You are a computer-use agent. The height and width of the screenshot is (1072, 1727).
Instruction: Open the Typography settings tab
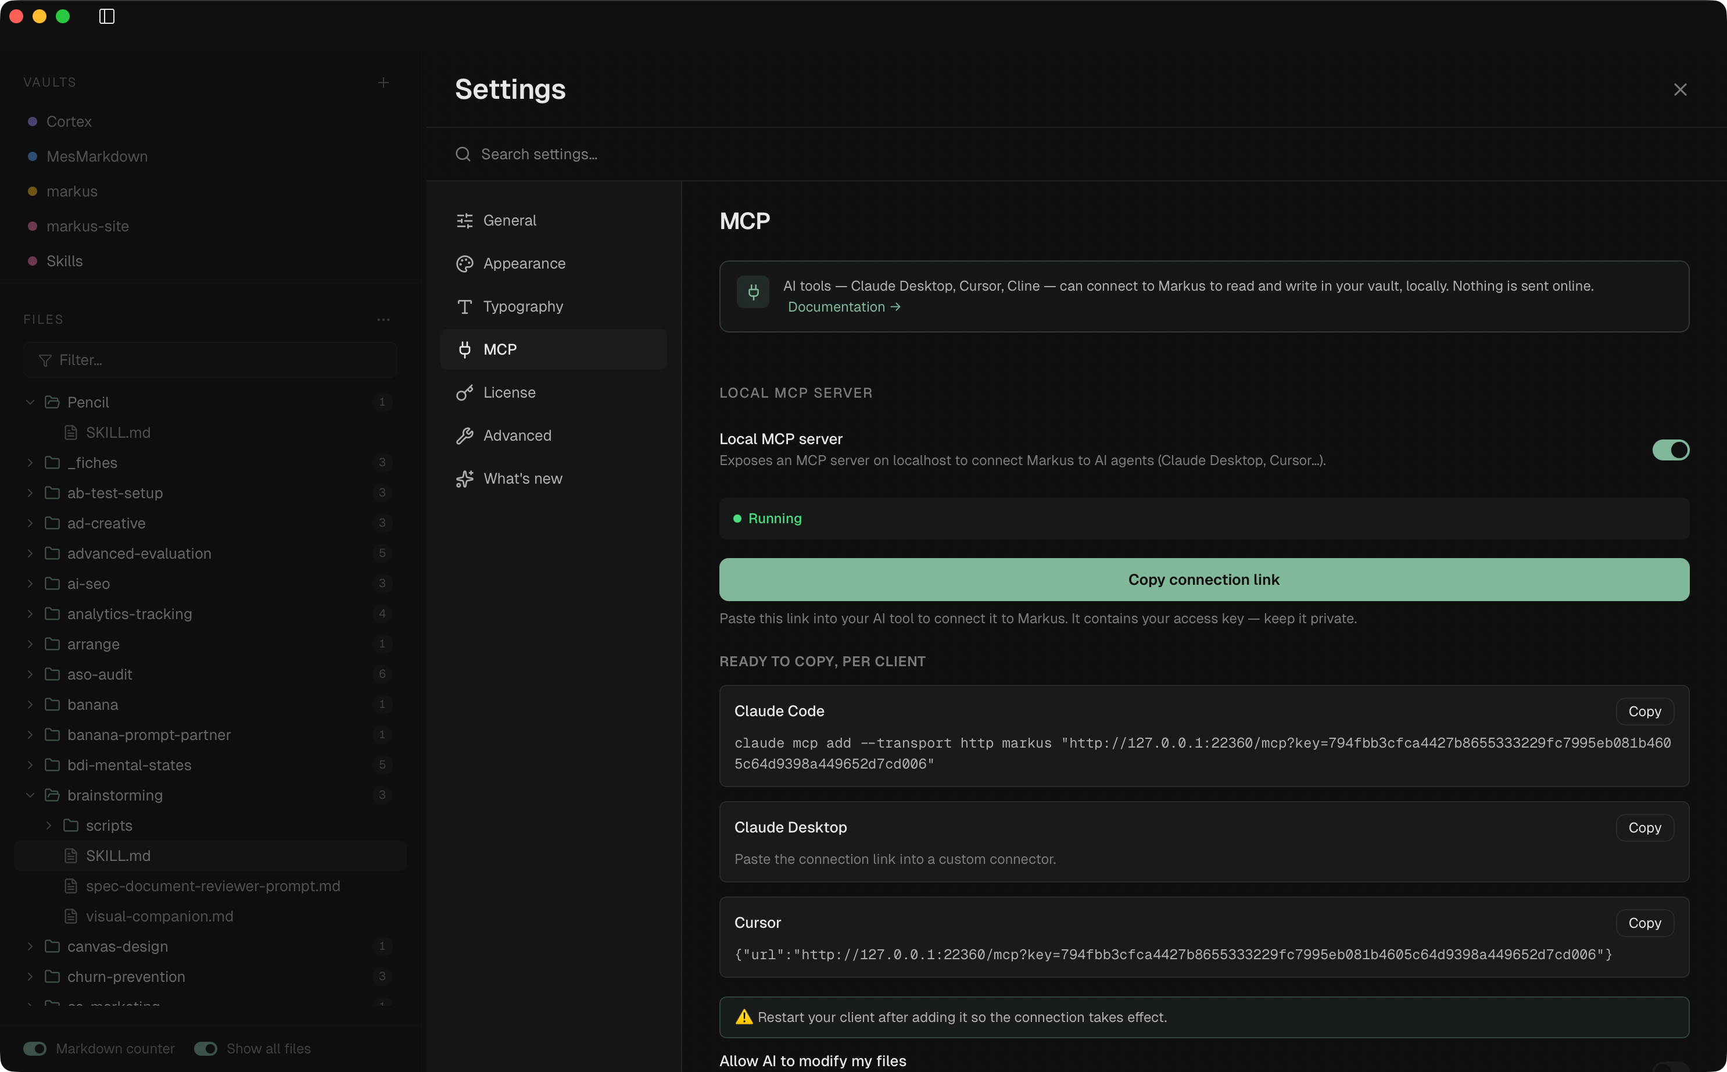coord(553,306)
